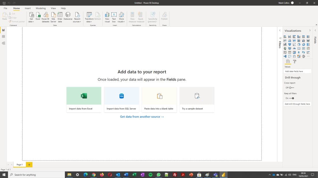The width and height of the screenshot is (318, 178).
Task: Select the table visualization icon
Action: pos(290,52)
